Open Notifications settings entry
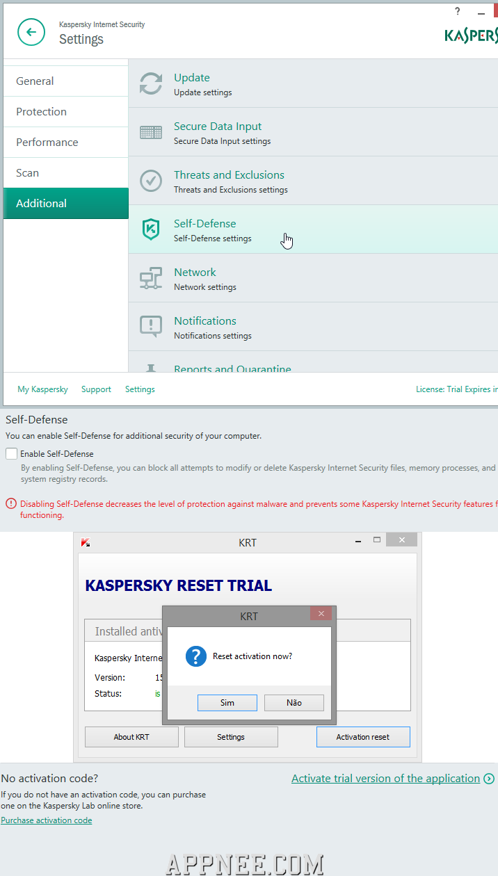The image size is (498, 876). (x=313, y=327)
